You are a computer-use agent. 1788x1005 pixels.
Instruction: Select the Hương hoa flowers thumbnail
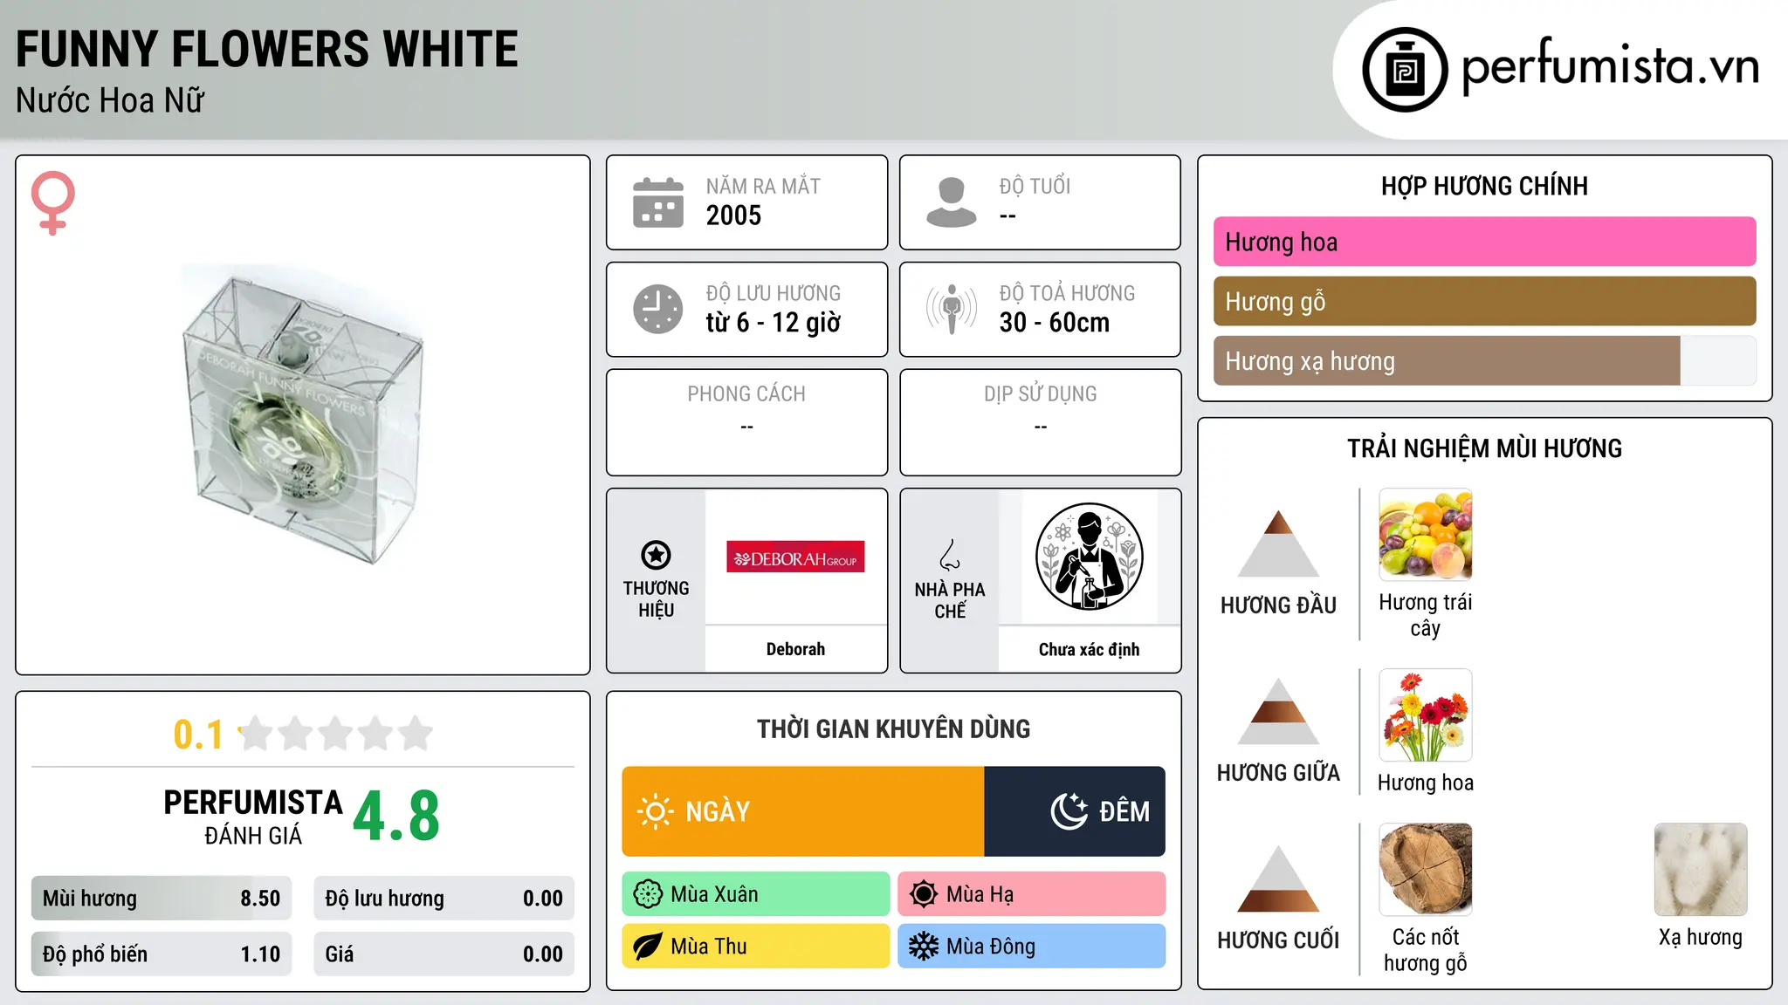click(1425, 715)
